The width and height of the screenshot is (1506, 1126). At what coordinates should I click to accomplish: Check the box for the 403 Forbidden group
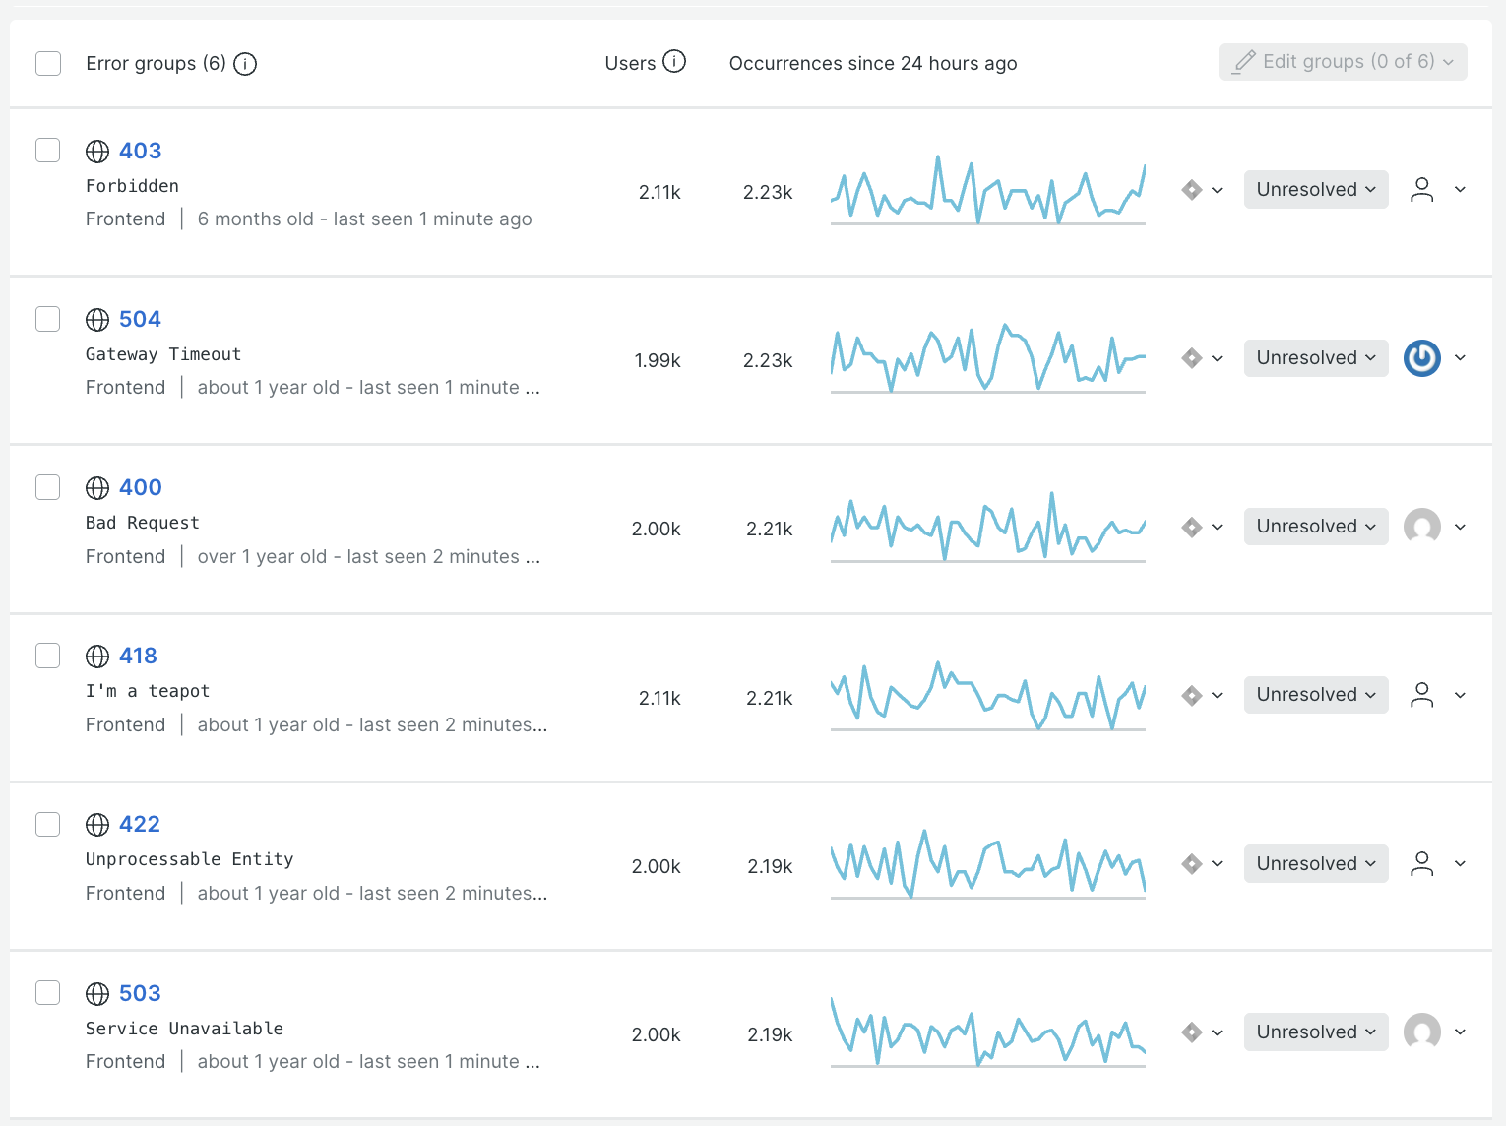click(x=48, y=151)
